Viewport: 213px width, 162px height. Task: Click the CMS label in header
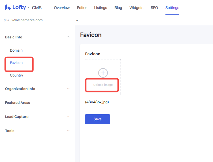[x=37, y=8]
